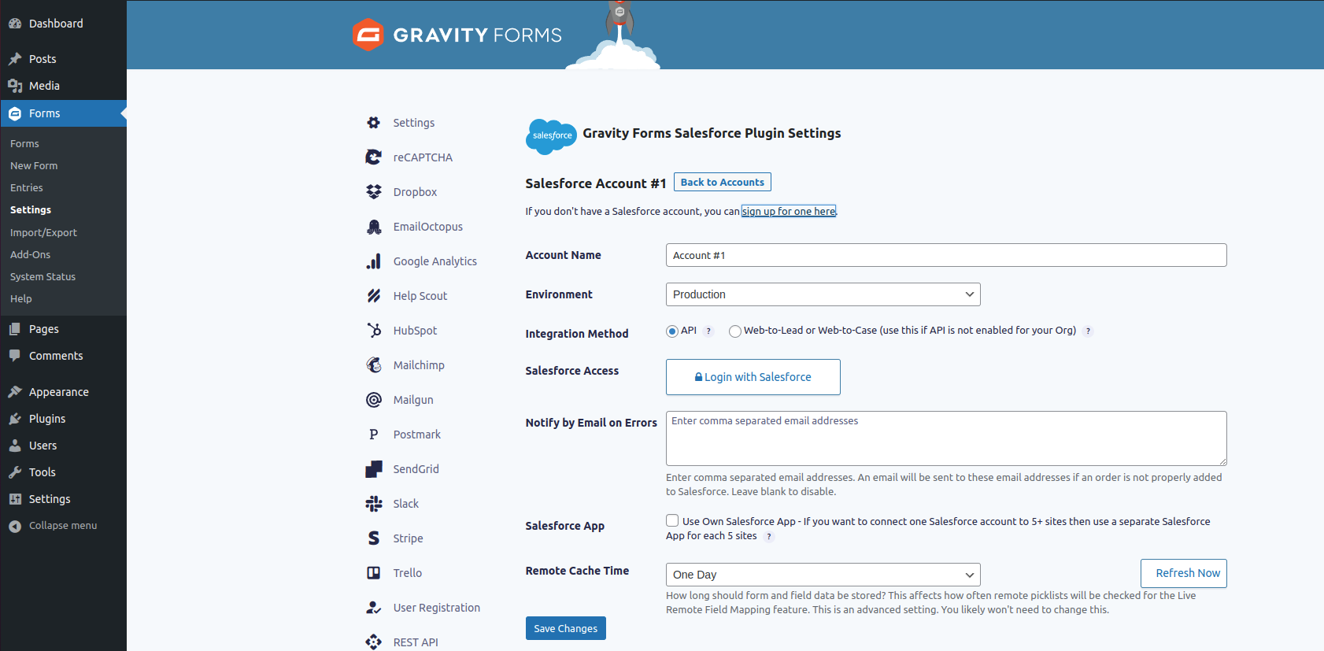The width and height of the screenshot is (1324, 651).
Task: Click the Posts pin icon
Action: 15,59
